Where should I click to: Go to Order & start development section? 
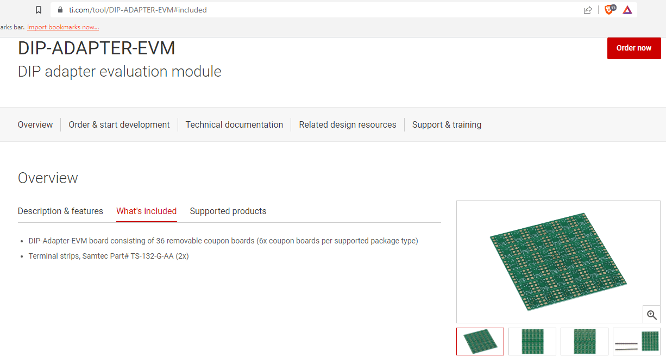[119, 124]
